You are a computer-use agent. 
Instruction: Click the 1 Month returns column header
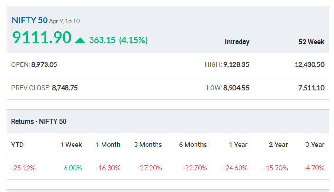[108, 145]
